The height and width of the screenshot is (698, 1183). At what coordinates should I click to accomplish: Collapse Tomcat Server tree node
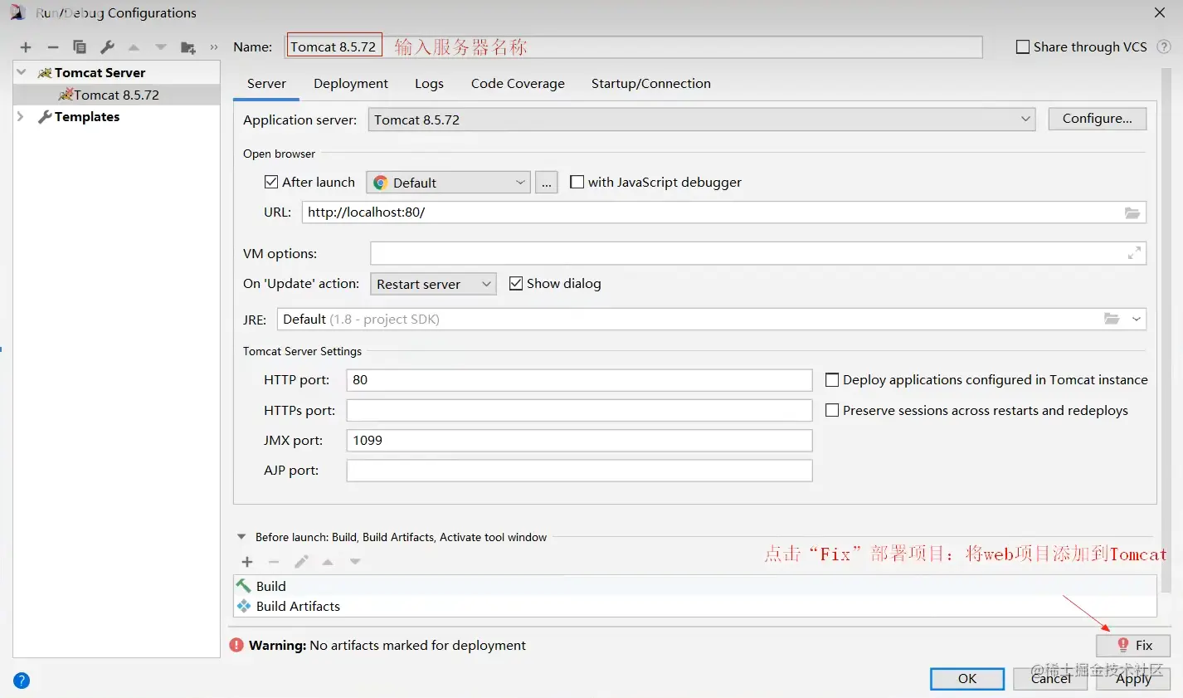(x=22, y=72)
